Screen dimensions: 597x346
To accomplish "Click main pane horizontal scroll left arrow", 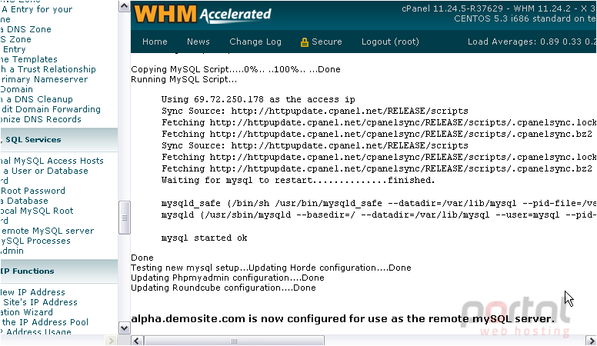I will (x=137, y=341).
